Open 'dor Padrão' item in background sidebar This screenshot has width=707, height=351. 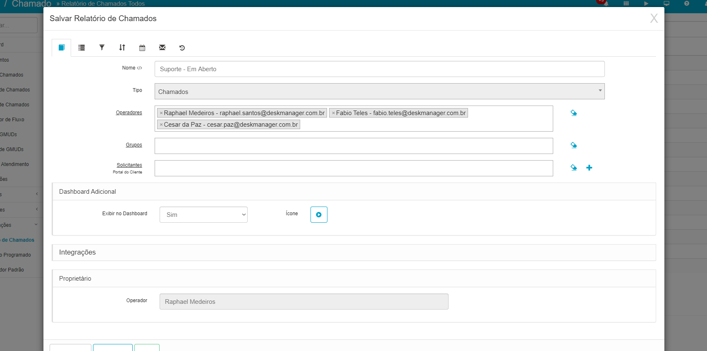(x=12, y=270)
